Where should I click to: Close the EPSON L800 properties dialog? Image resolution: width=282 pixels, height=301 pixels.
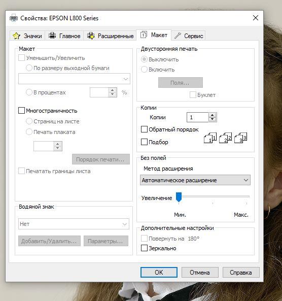[x=255, y=18]
